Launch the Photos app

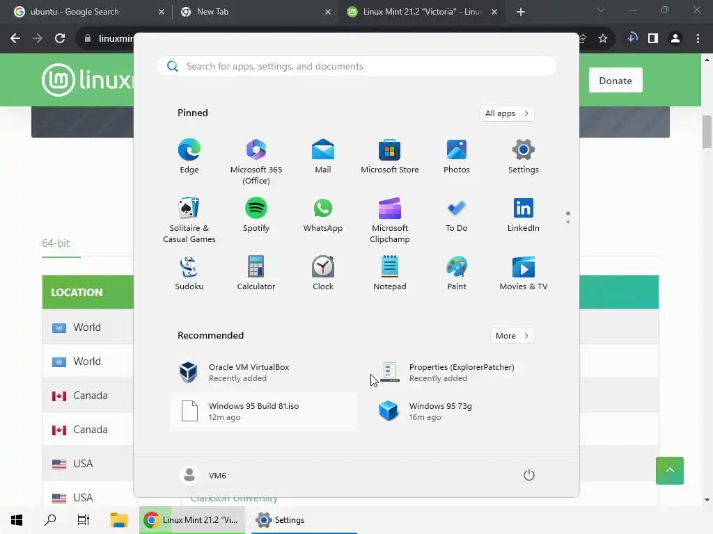click(x=457, y=156)
